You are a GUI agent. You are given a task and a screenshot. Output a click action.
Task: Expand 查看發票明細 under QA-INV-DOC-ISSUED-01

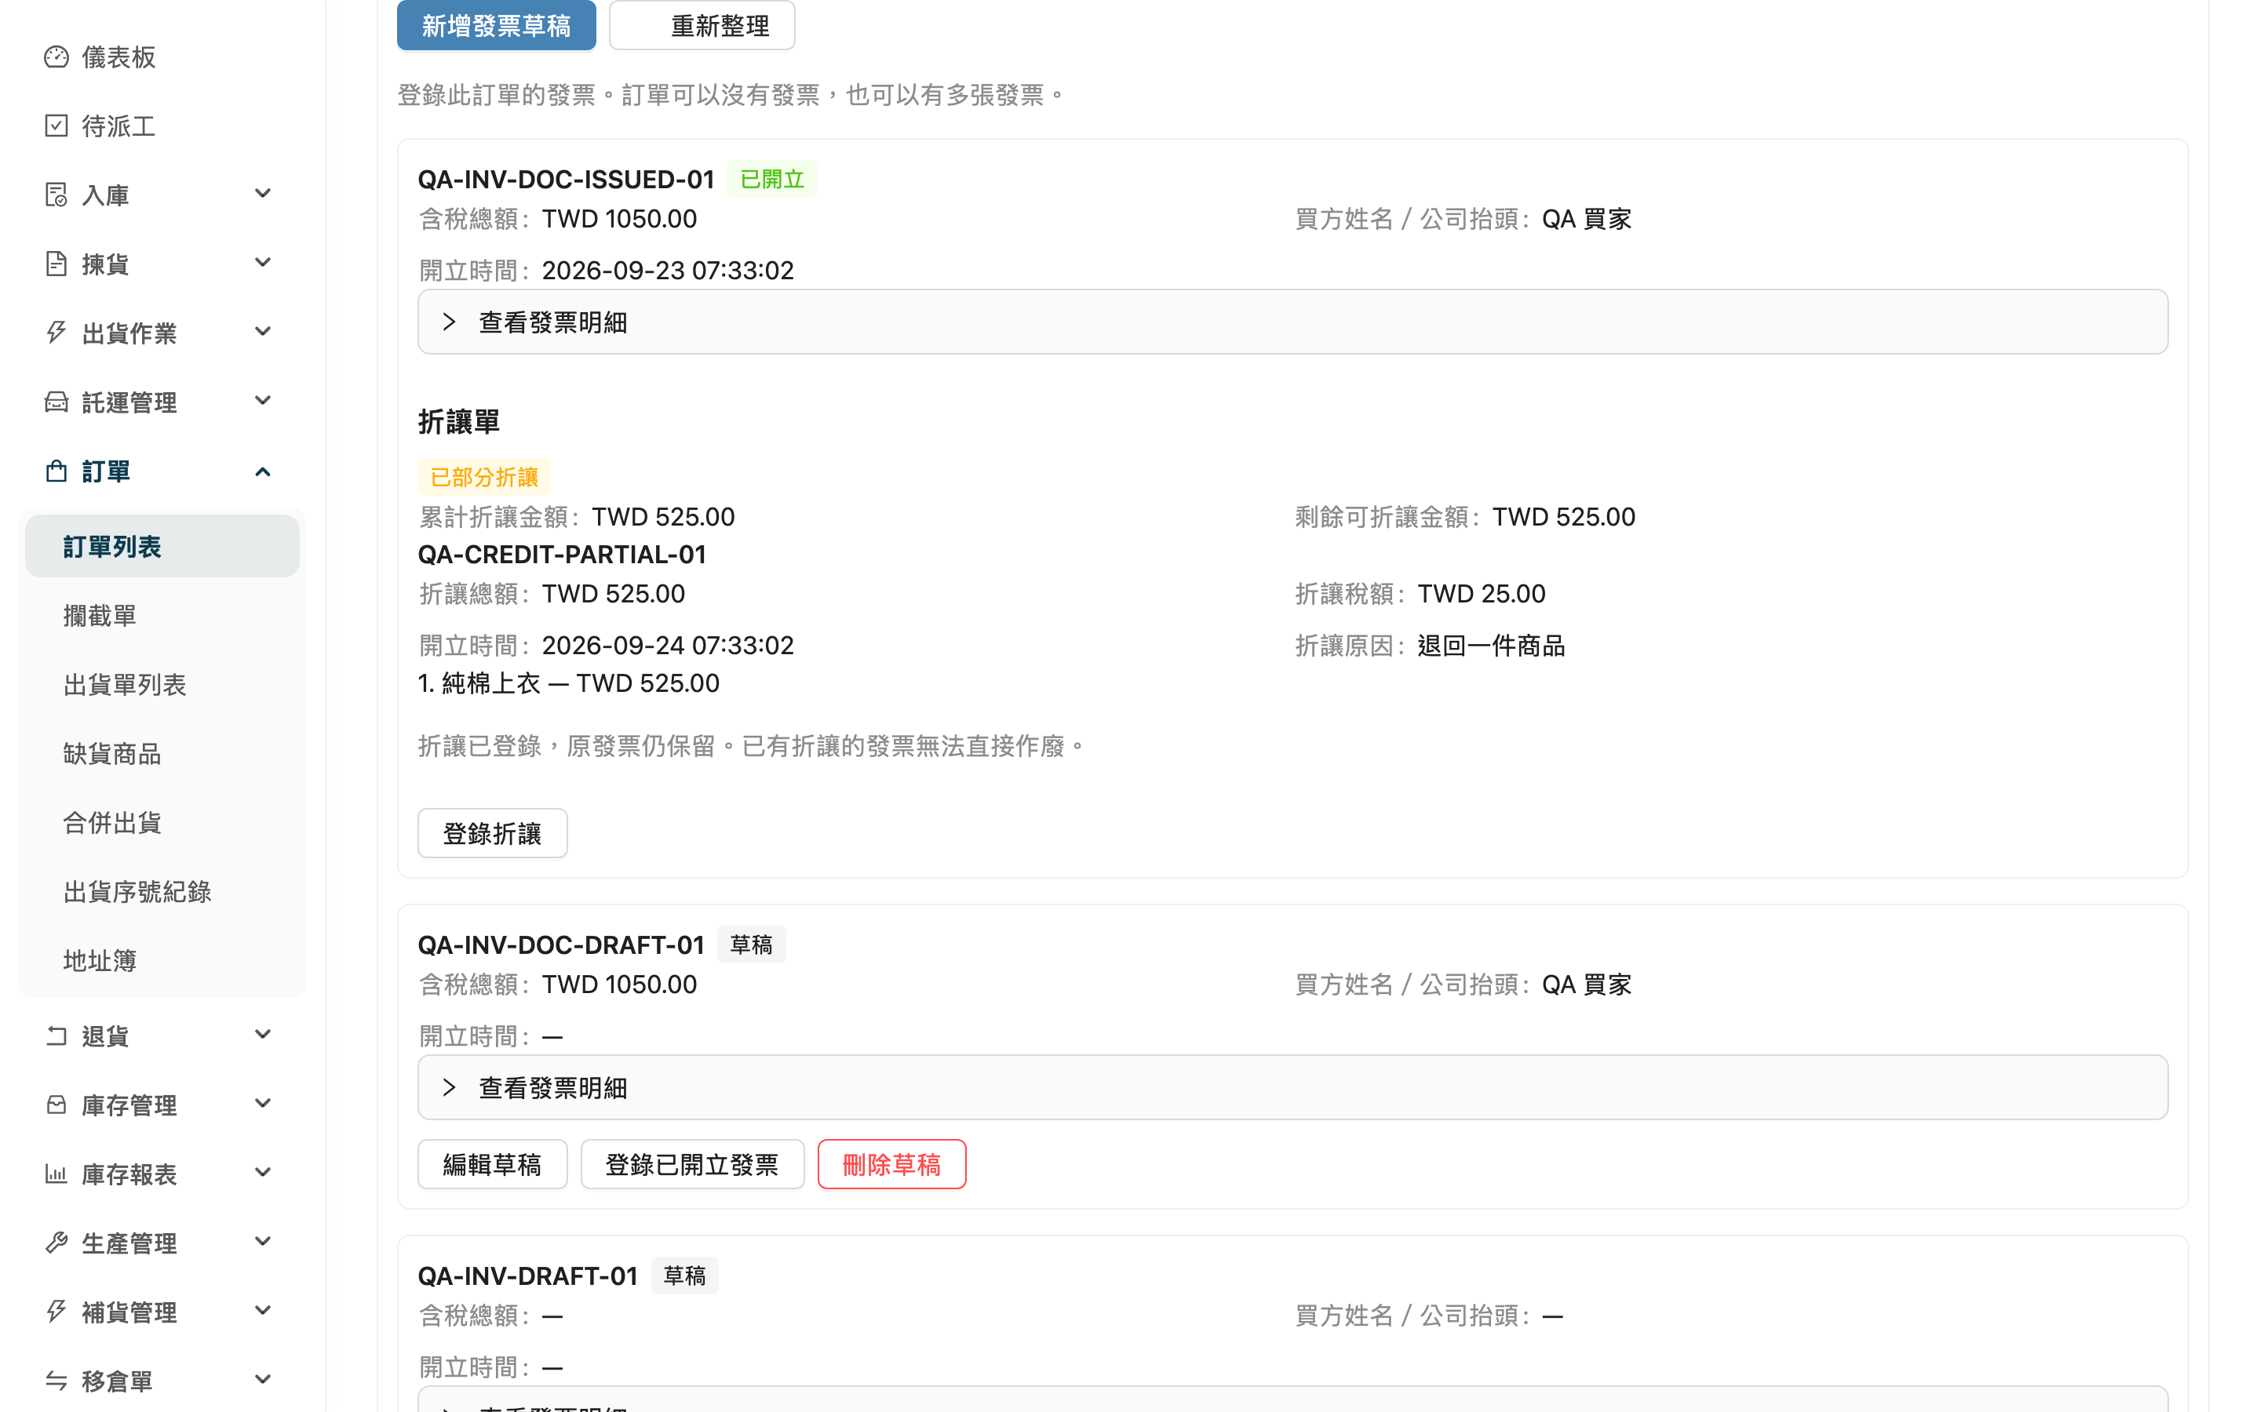point(1292,322)
